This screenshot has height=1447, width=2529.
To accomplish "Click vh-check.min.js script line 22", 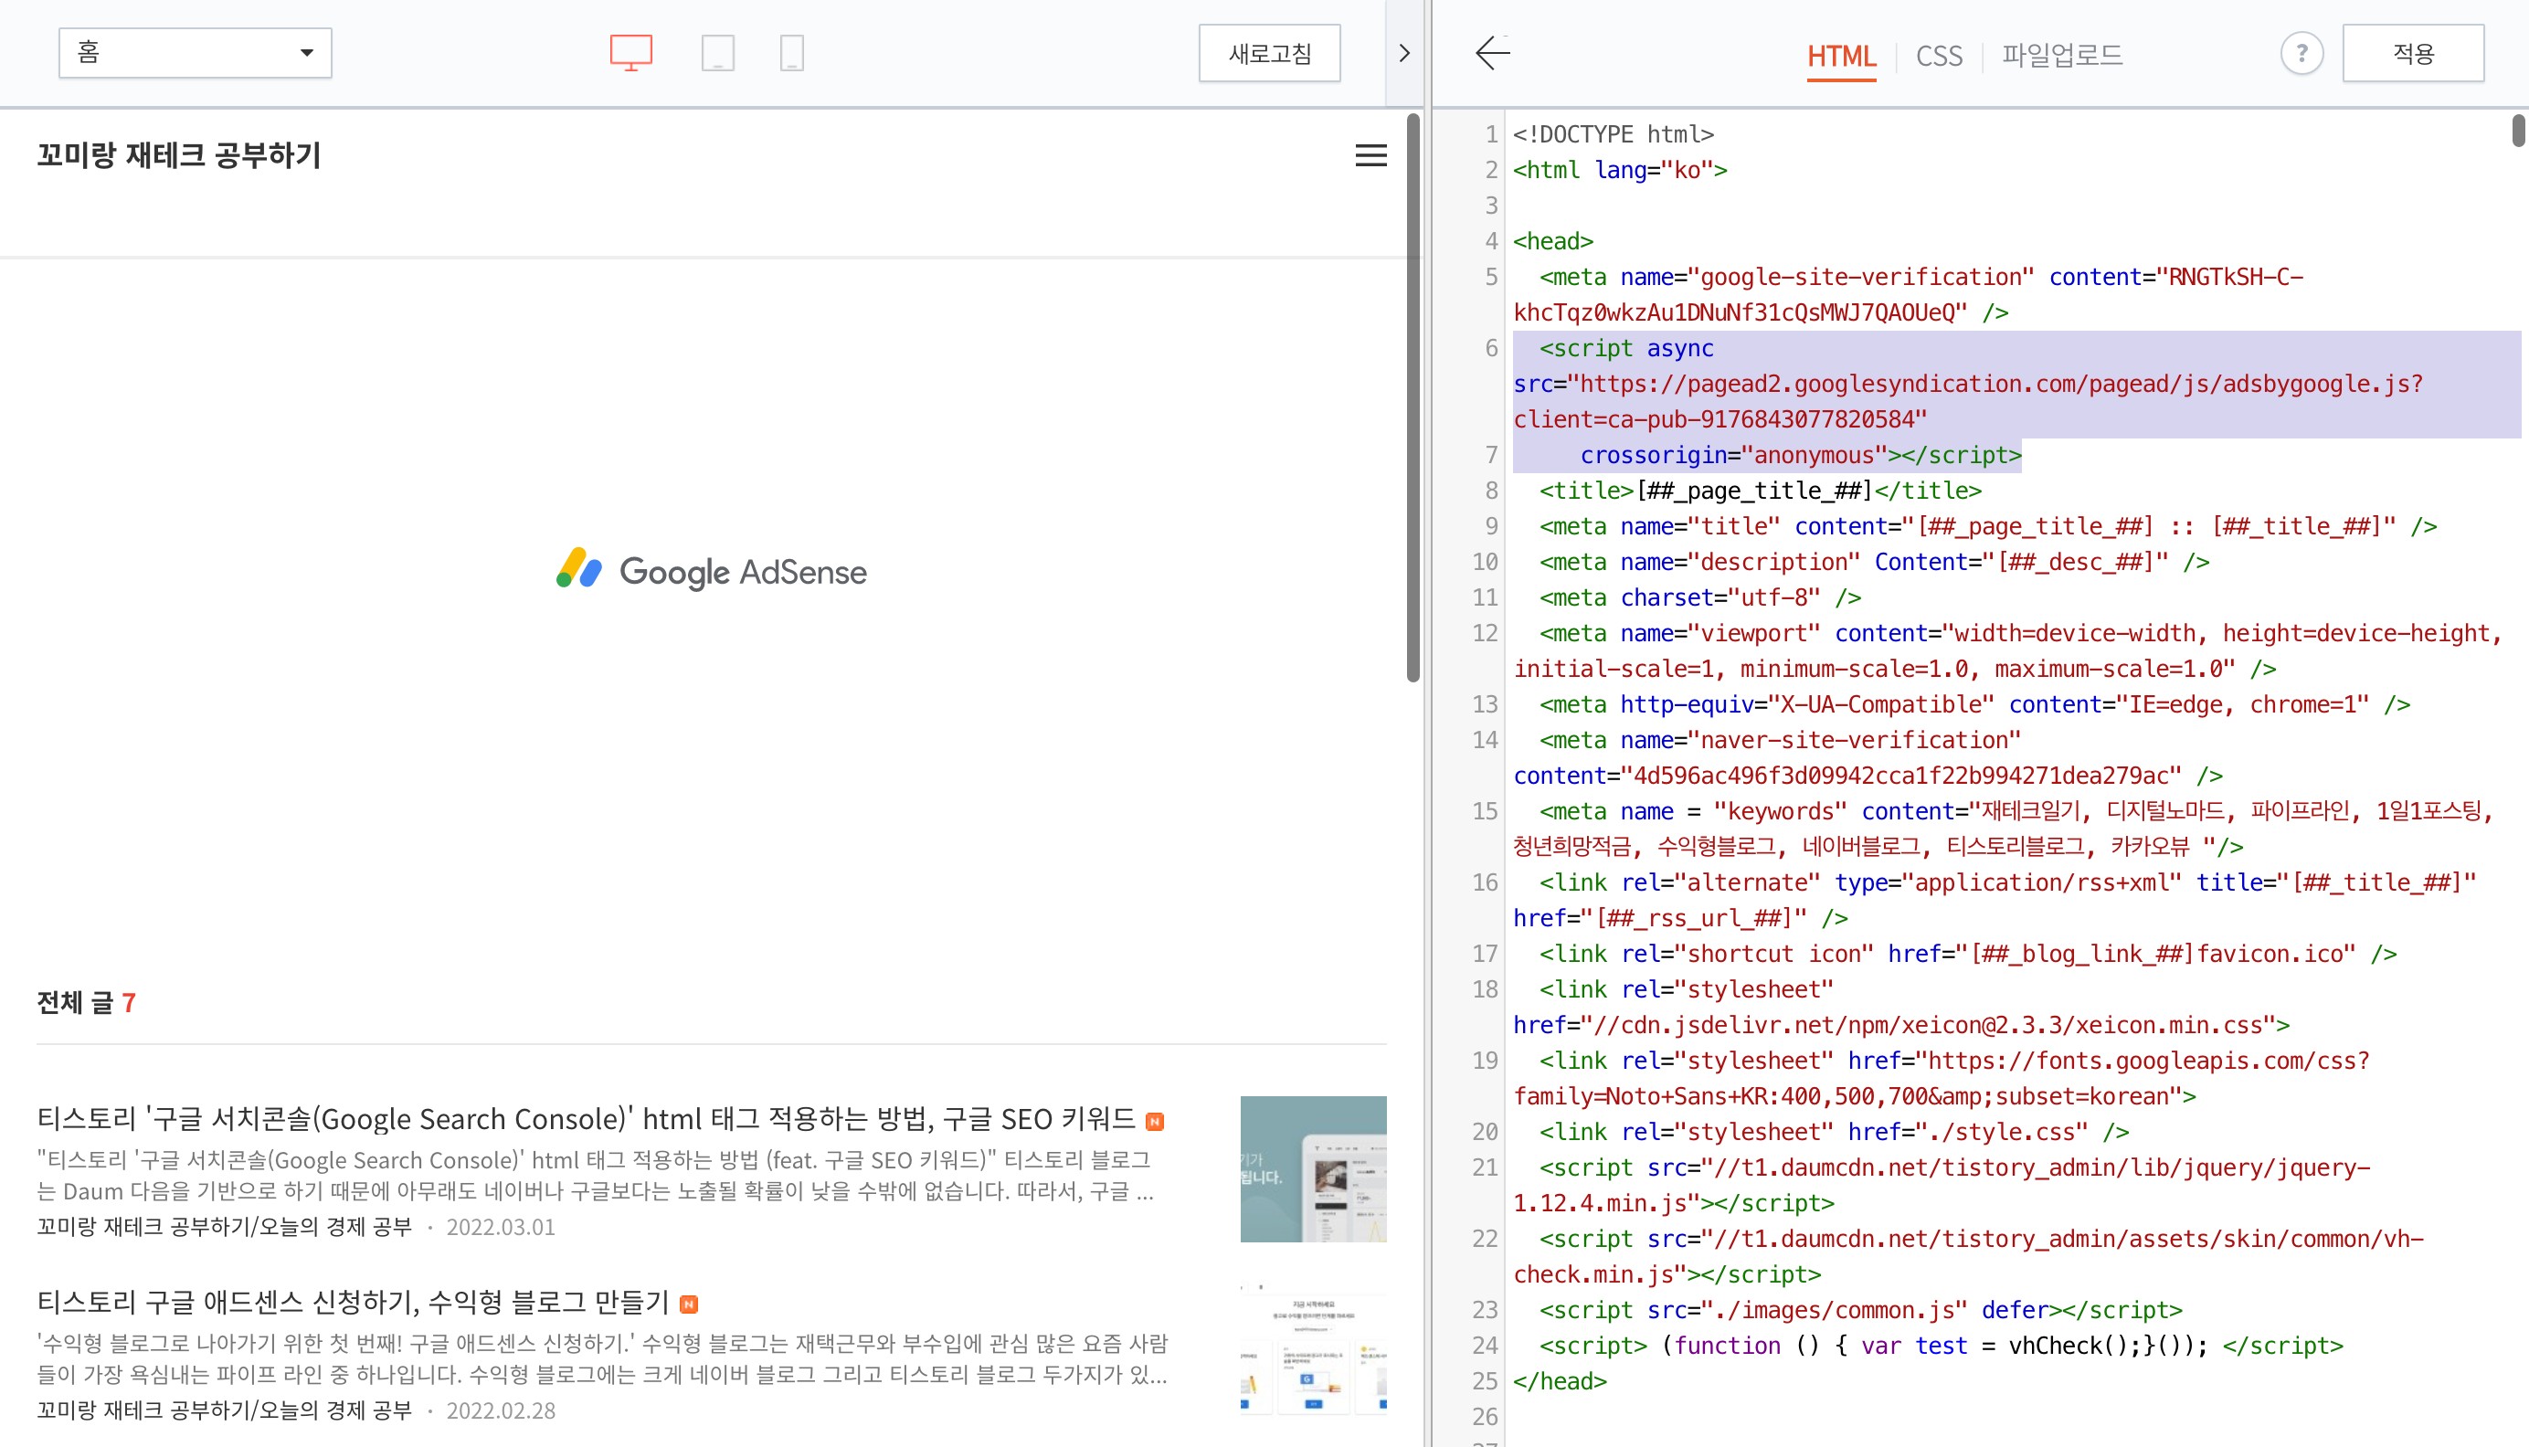I will point(1970,1257).
